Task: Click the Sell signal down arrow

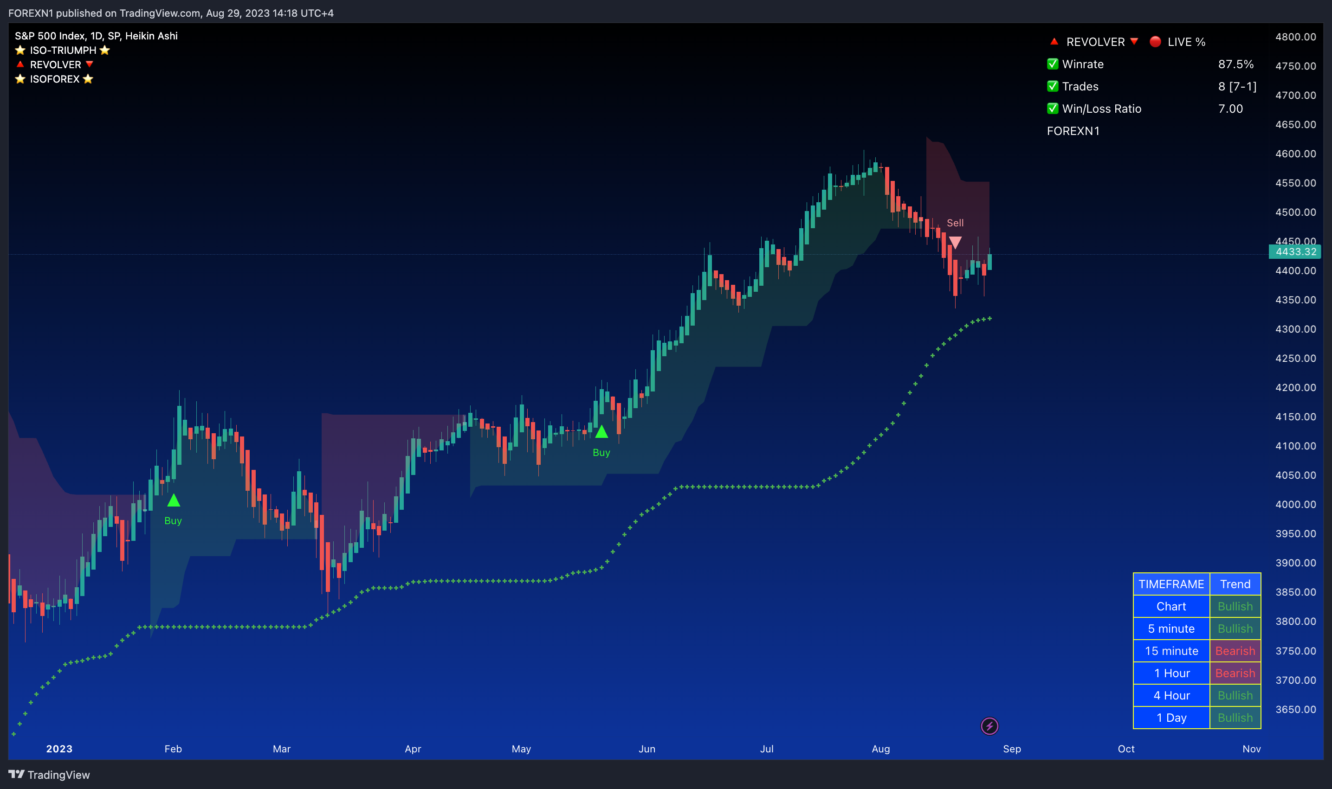Action: [956, 243]
